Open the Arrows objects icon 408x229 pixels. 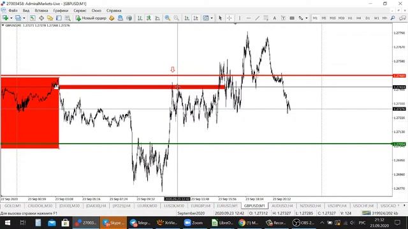coord(301,18)
